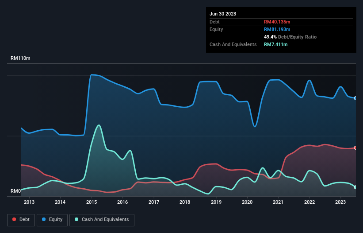Click the 2021 x-axis label
The height and width of the screenshot is (233, 363).
278,202
